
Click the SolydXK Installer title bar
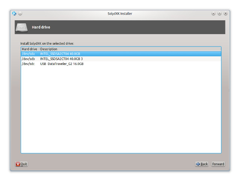click(120, 14)
